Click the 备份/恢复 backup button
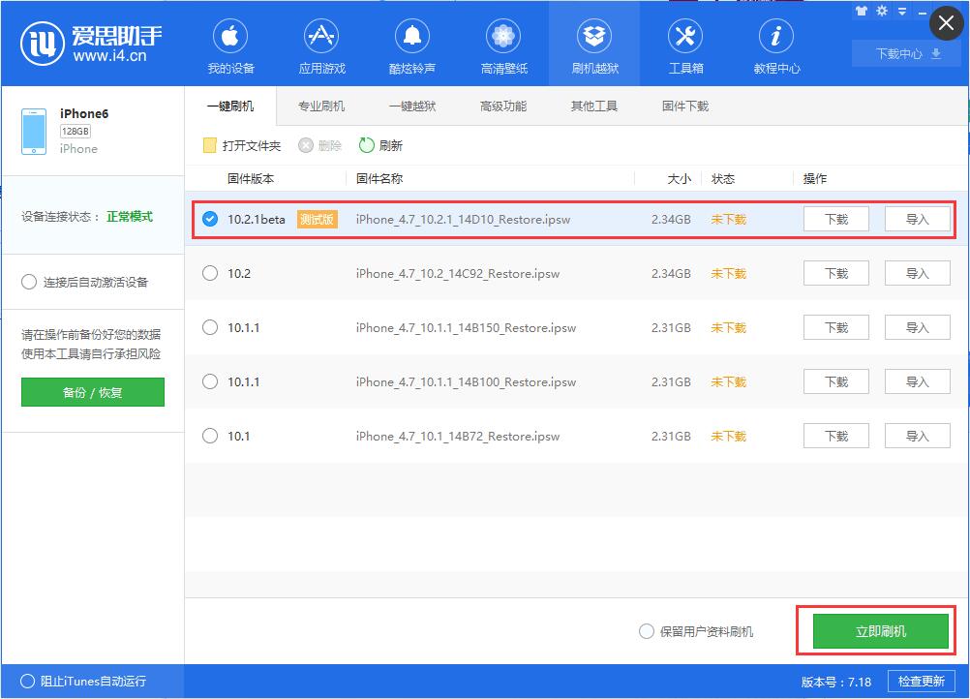 pos(92,392)
